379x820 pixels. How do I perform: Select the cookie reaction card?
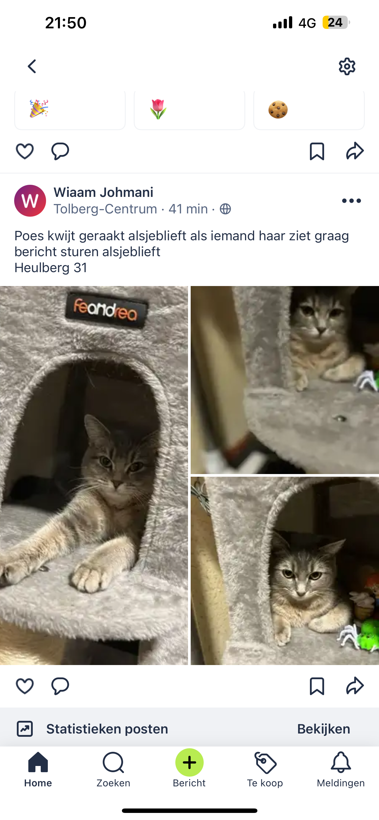click(309, 110)
